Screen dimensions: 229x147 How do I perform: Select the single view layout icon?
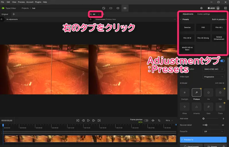(111, 8)
